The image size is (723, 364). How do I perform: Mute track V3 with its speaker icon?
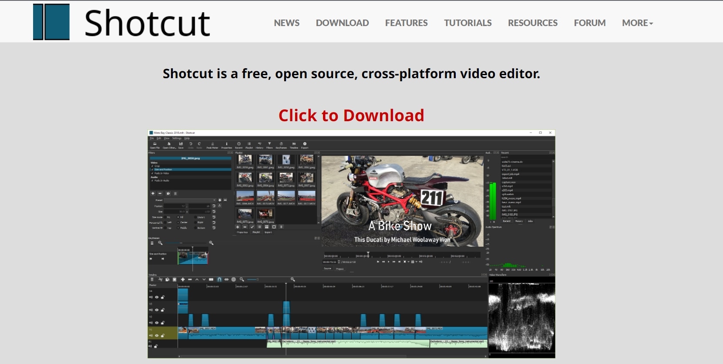(151, 310)
